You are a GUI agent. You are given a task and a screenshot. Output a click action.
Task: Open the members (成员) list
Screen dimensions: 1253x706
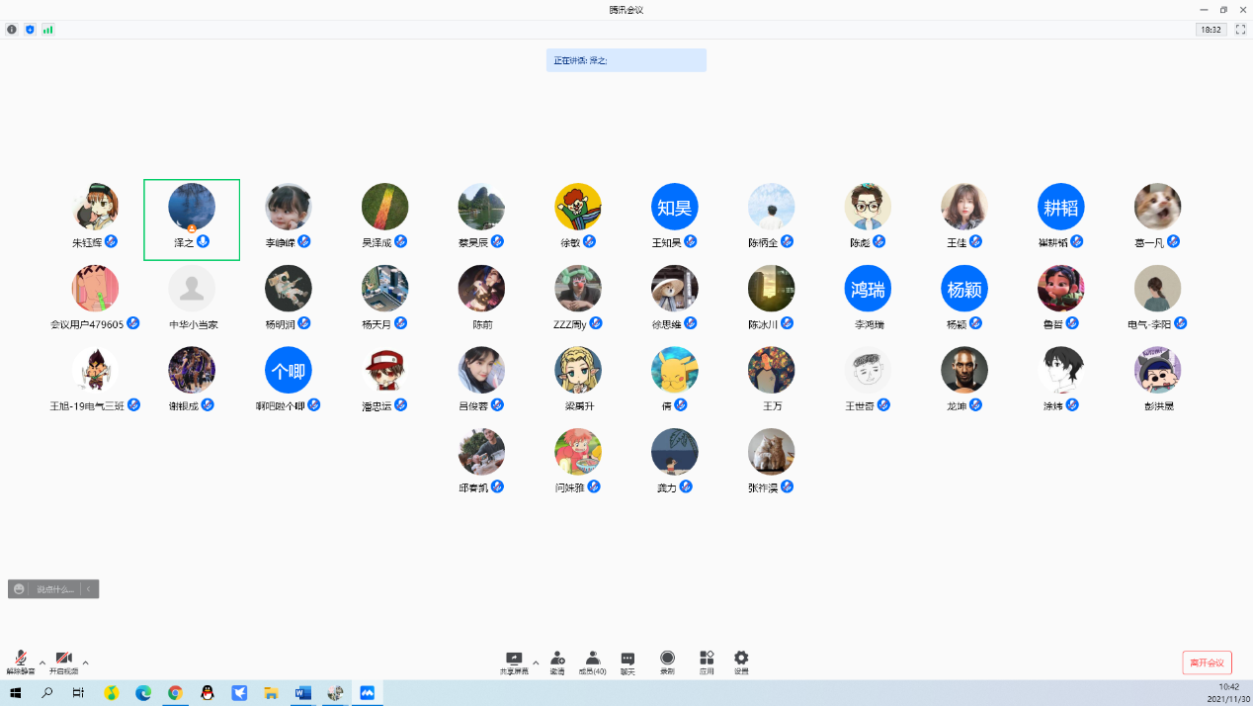(593, 662)
